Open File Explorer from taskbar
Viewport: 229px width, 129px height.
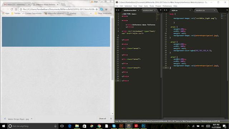coord(77,126)
